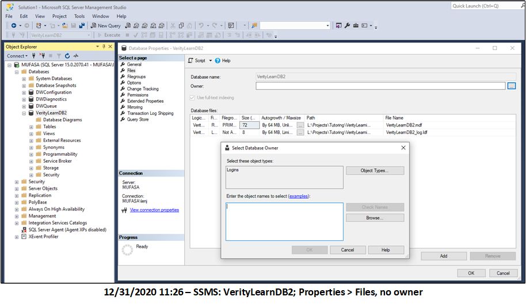Pin the Object Explorer panel
This screenshot has height=304, width=526.
point(104,47)
